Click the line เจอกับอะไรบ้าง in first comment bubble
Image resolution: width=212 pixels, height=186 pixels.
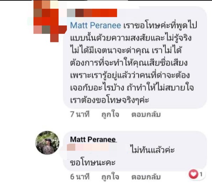pyautogui.click(x=97, y=87)
